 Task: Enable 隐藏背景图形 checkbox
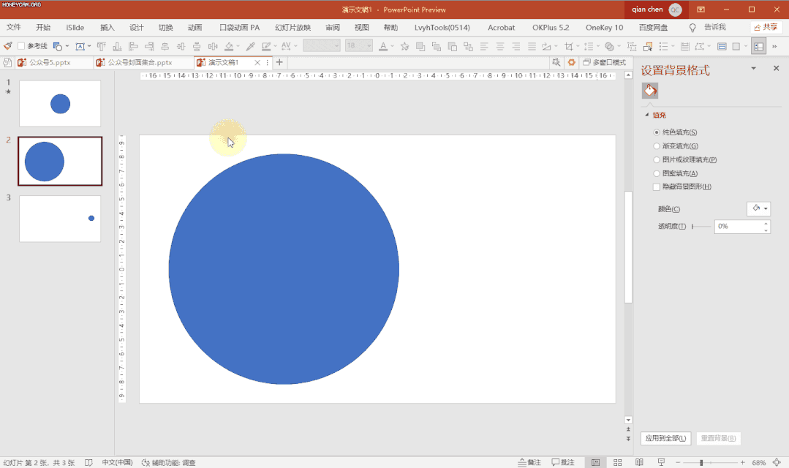click(656, 187)
